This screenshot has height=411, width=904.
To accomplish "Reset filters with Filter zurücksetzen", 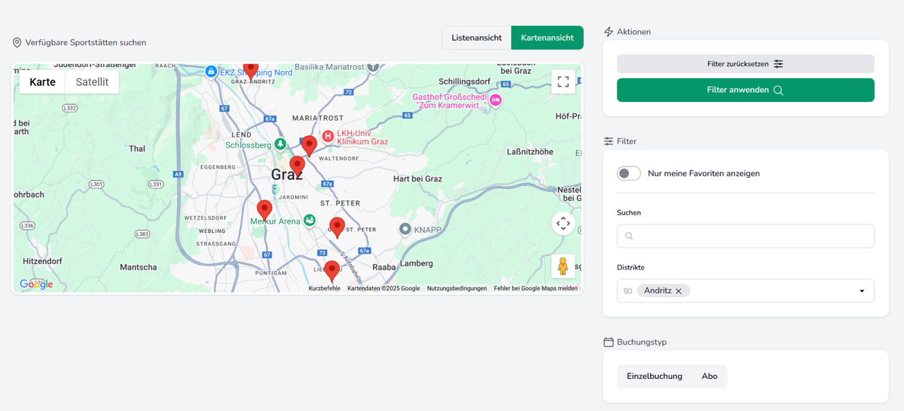I will 745,64.
